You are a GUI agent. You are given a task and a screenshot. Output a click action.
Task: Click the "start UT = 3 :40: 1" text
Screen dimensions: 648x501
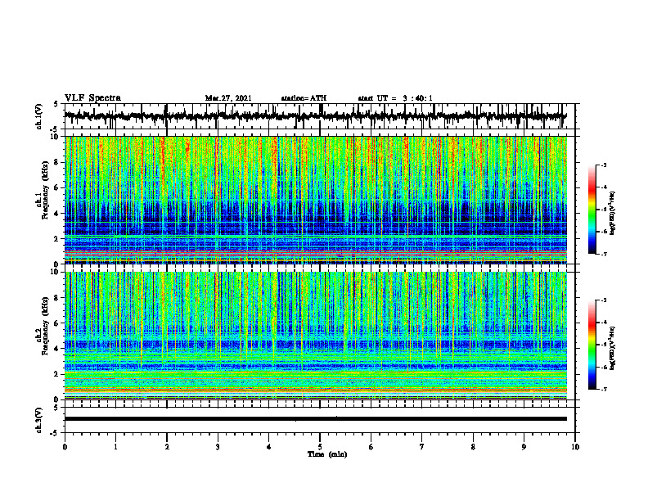point(395,98)
